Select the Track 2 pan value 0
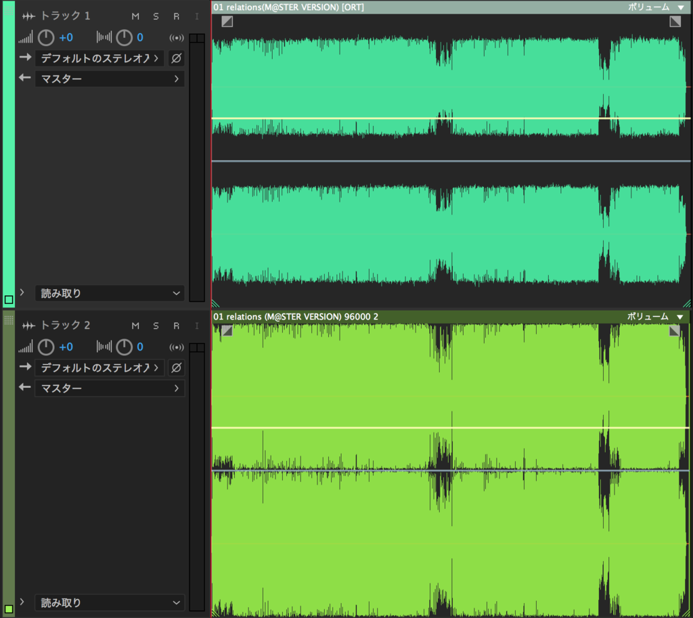This screenshot has height=618, width=693. pos(139,347)
